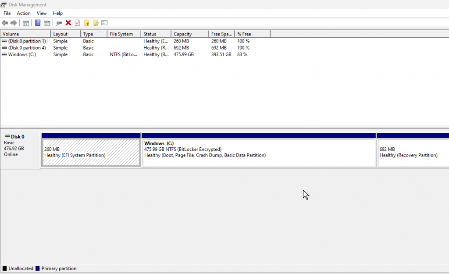The image size is (449, 274).
Task: Sort by the Capacity column header
Action: (x=189, y=34)
